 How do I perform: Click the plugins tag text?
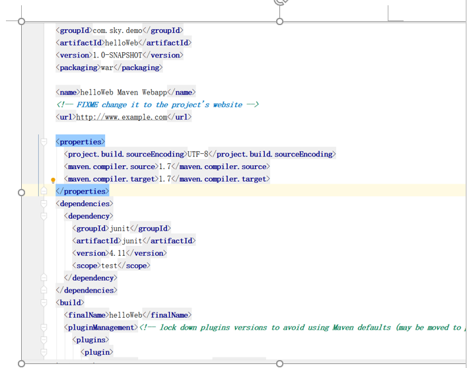point(91,340)
